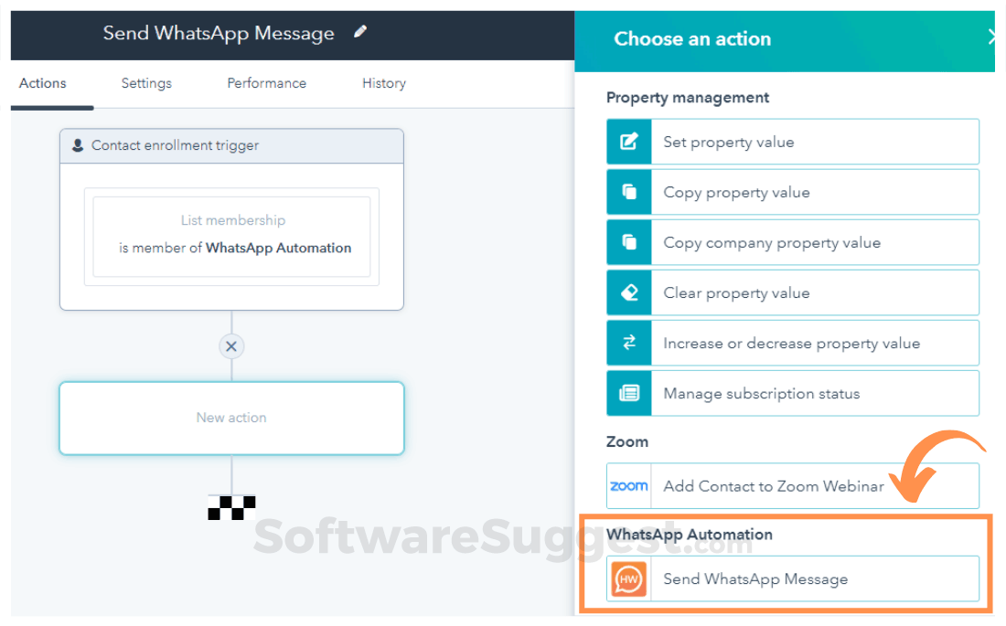Open the Actions tab

click(x=41, y=83)
